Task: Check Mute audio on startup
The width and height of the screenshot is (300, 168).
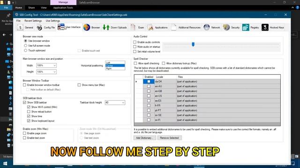Action: pyautogui.click(x=135, y=47)
